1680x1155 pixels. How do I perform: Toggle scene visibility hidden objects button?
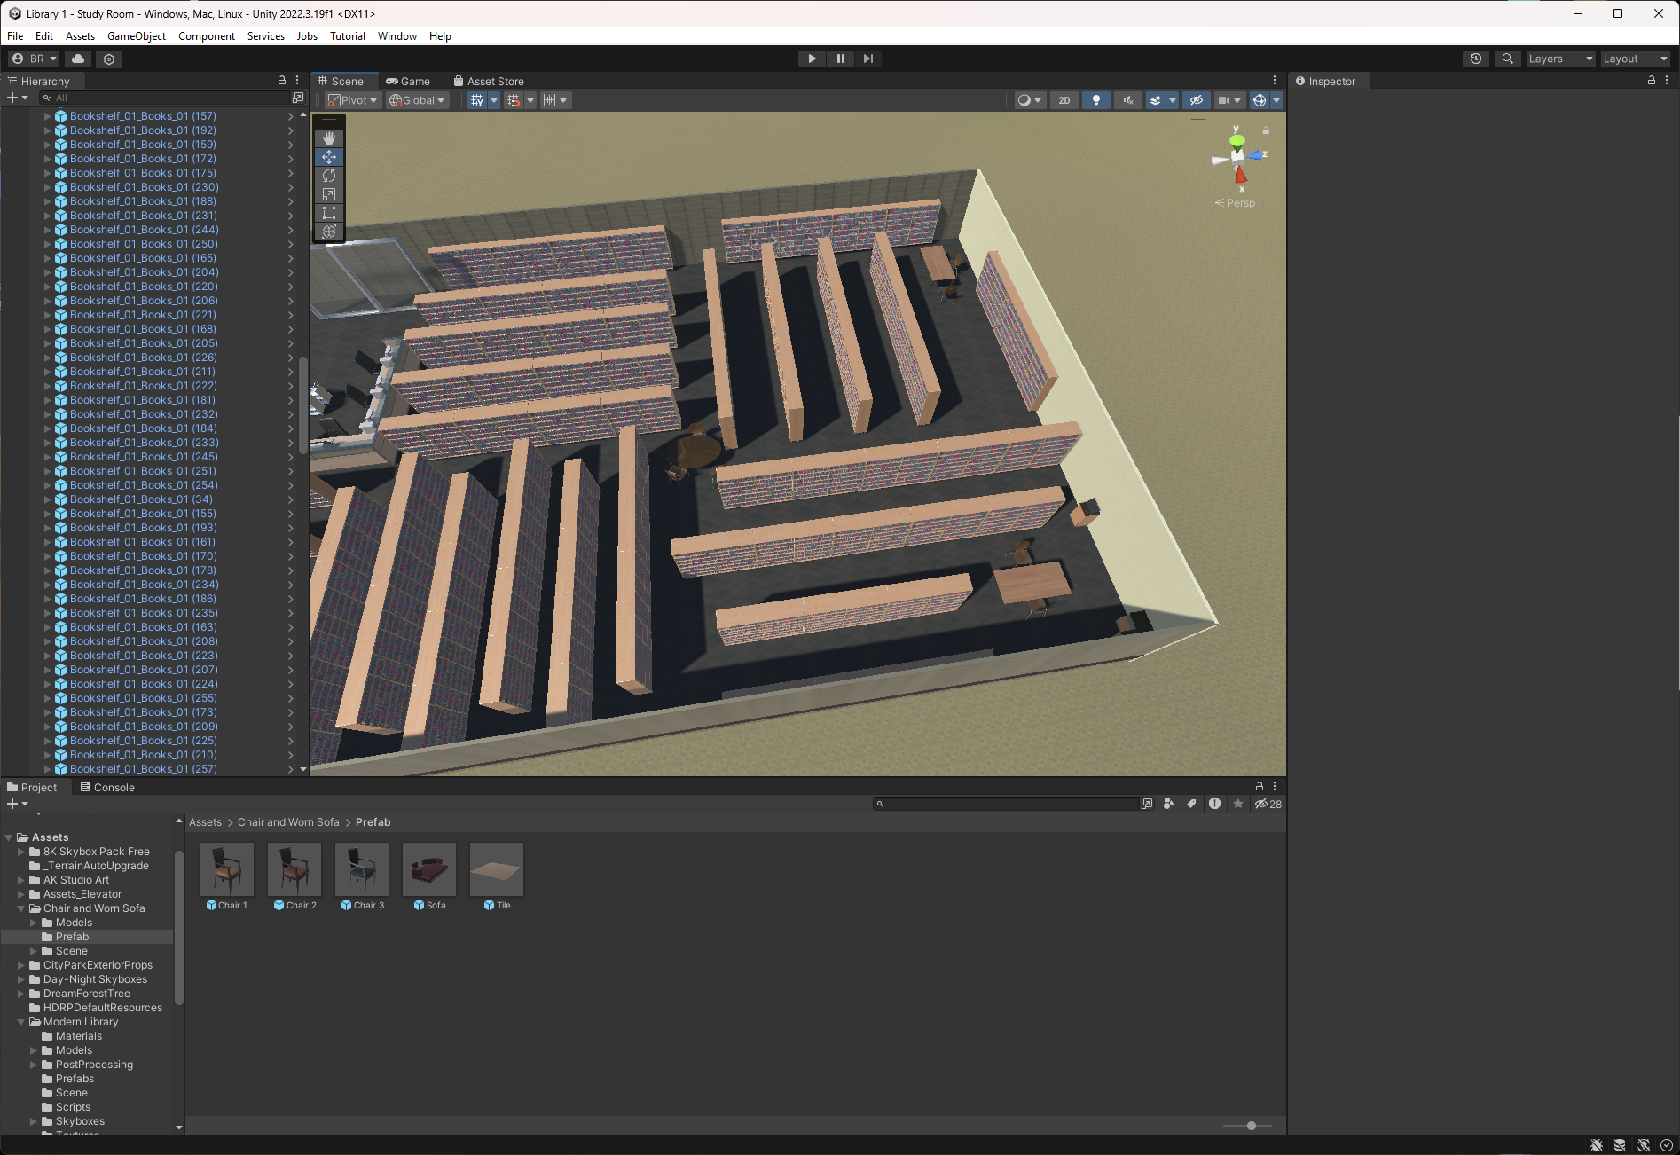pos(1196,100)
